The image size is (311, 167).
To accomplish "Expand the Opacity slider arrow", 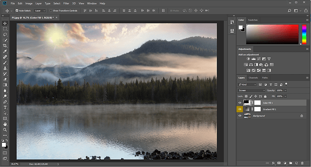I will (x=285, y=90).
